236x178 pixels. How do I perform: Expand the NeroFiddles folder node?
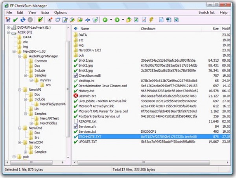click(31, 123)
